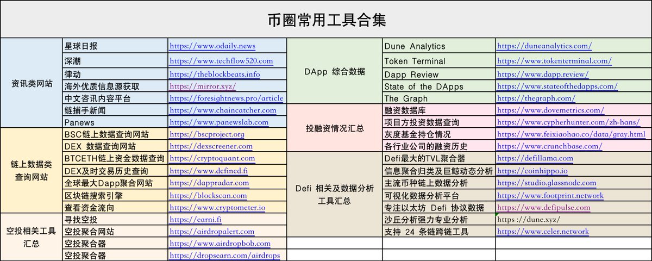Open the cryptoquant.com link
Screen dimensions: 652x261
tap(212, 158)
